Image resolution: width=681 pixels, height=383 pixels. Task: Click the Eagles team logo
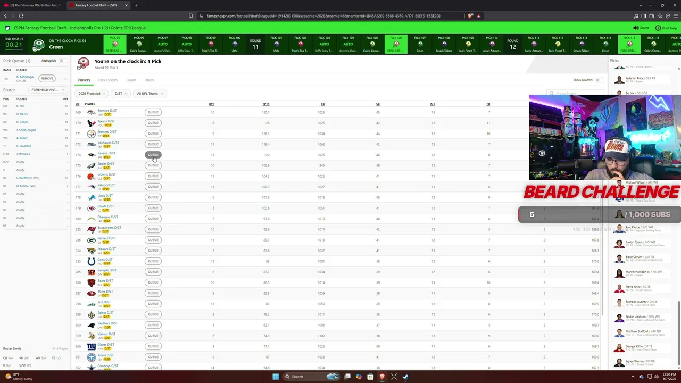[92, 165]
